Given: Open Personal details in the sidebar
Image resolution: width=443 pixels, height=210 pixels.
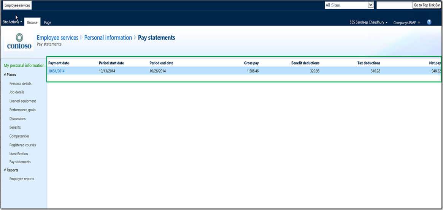Looking at the screenshot, I should click(21, 84).
